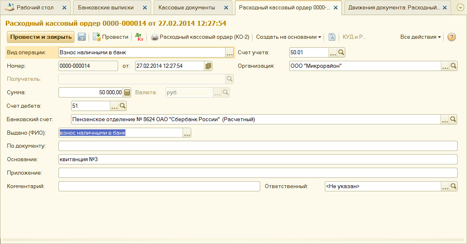
Task: Click Провести button in toolbar
Action: tap(111, 37)
